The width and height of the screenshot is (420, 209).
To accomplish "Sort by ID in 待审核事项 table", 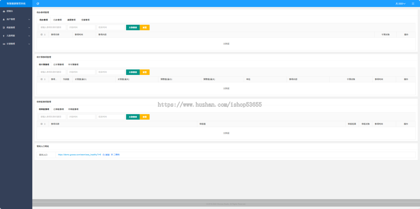I will tap(45, 124).
